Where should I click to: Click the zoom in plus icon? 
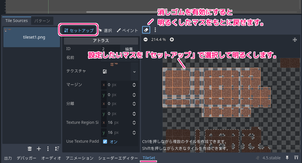coord(172,39)
